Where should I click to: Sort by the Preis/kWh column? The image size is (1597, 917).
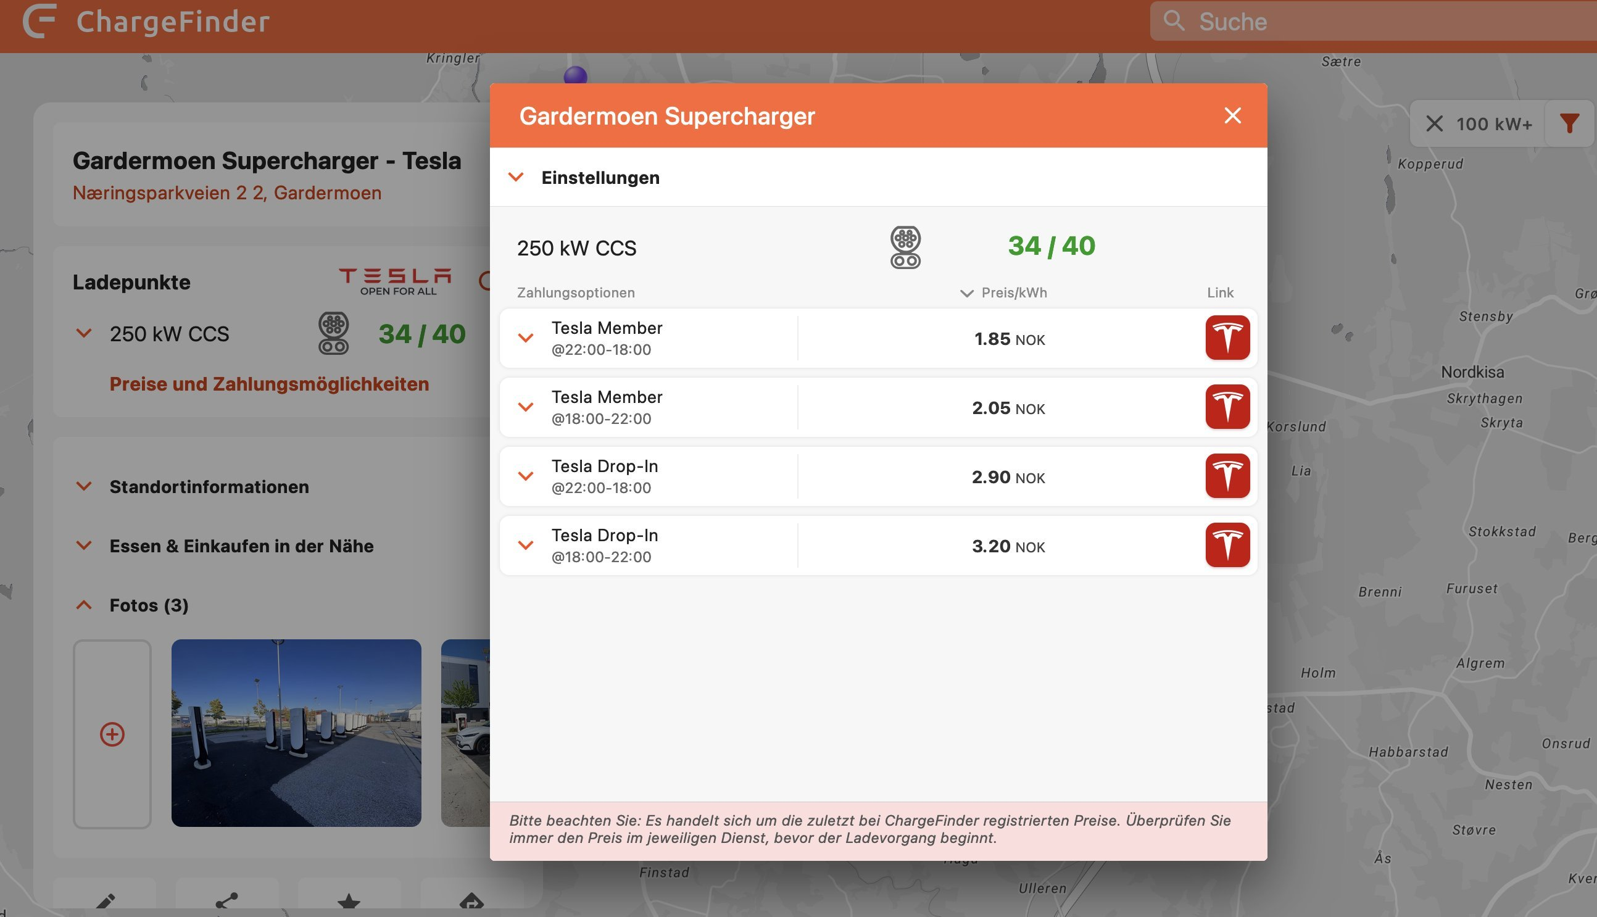click(1004, 293)
